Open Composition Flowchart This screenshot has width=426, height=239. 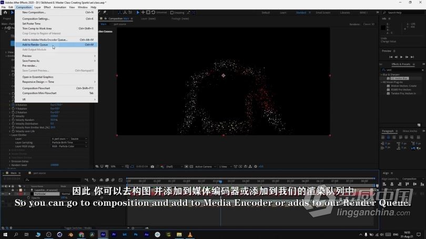pos(56,88)
